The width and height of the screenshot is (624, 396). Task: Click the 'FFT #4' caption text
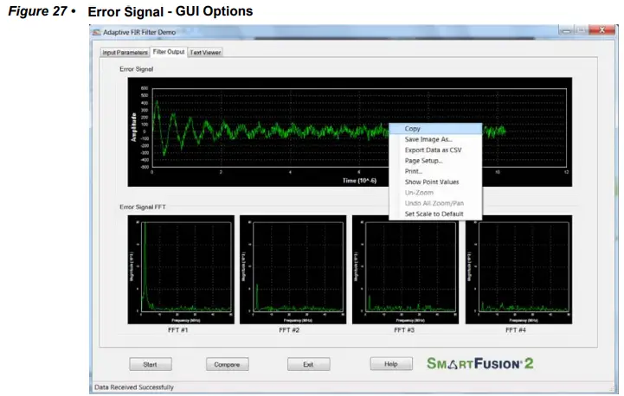[516, 330]
